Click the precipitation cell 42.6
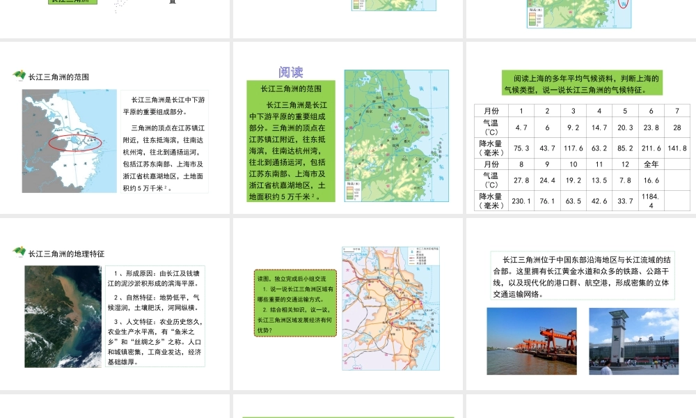 [x=599, y=201]
